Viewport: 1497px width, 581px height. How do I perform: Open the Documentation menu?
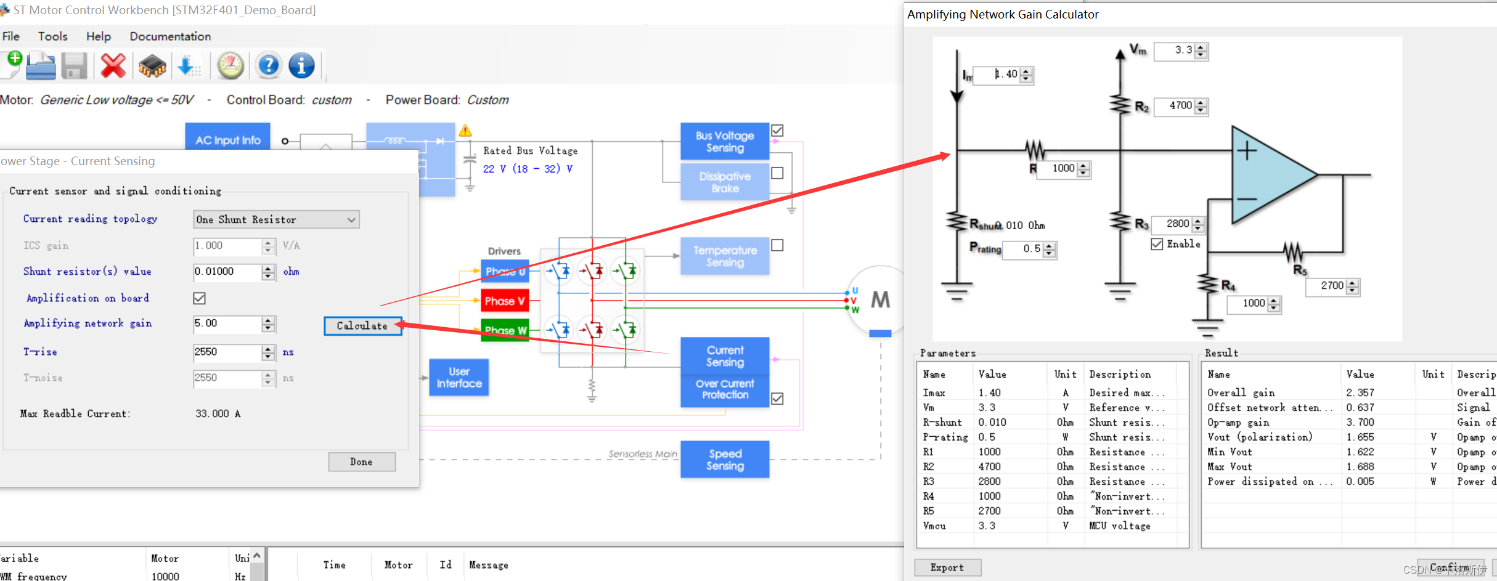(x=170, y=36)
